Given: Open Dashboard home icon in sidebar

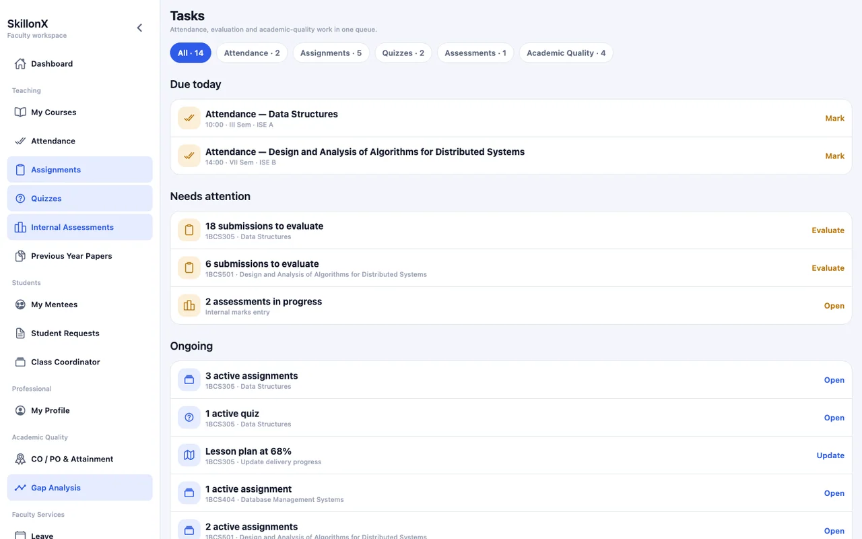Looking at the screenshot, I should point(20,64).
